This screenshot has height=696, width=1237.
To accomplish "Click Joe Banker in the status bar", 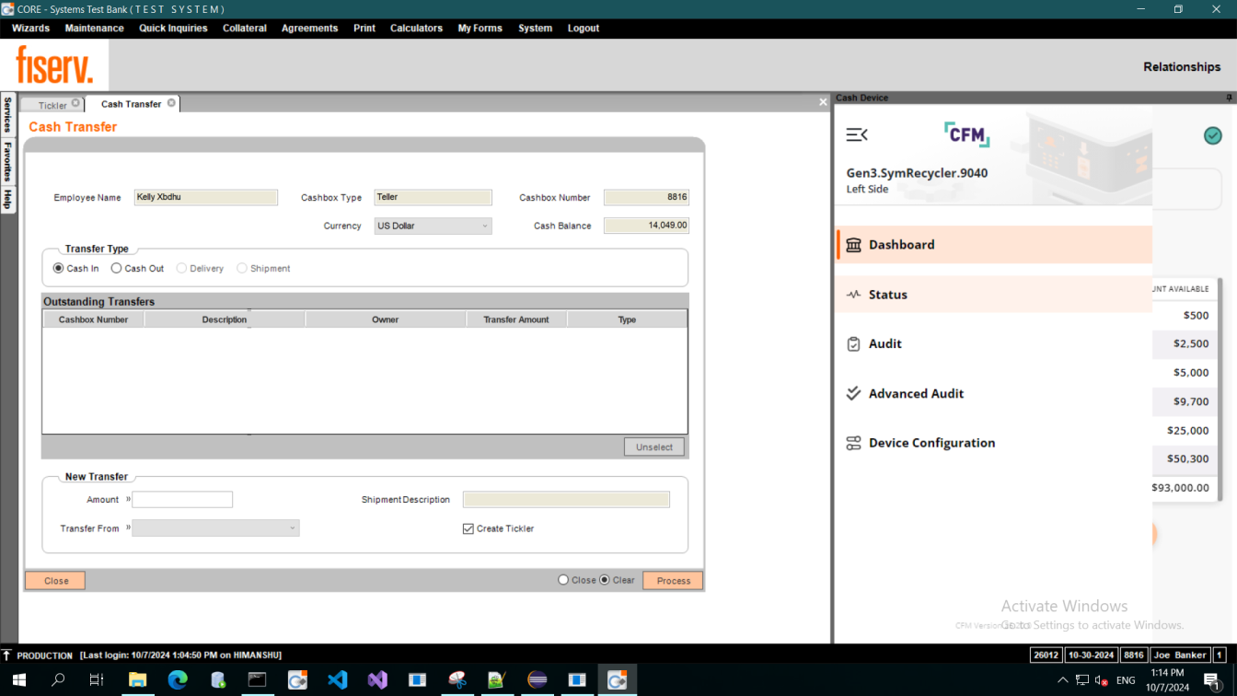I will coord(1179,655).
